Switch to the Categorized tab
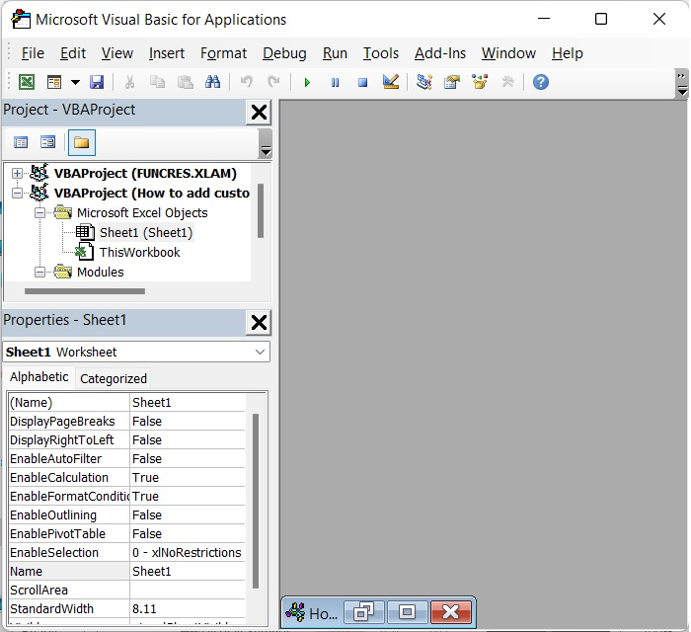This screenshot has height=632, width=691. [114, 378]
